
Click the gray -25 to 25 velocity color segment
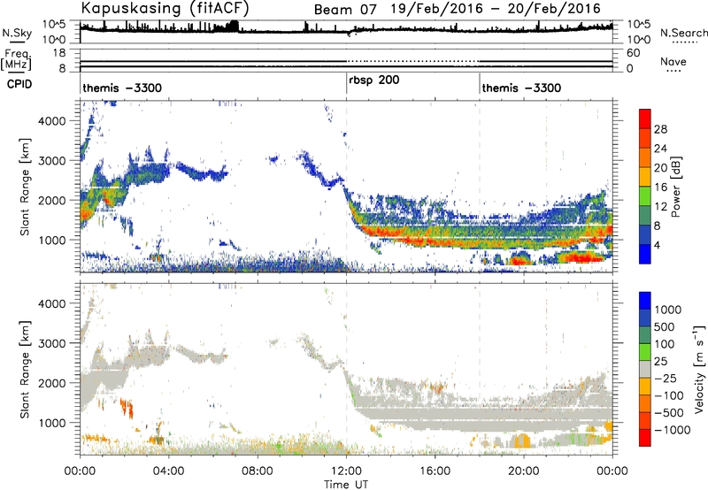pos(645,369)
